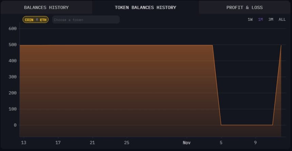This screenshot has height=151, width=292.
Task: Select the 1M time range
Action: [260, 19]
